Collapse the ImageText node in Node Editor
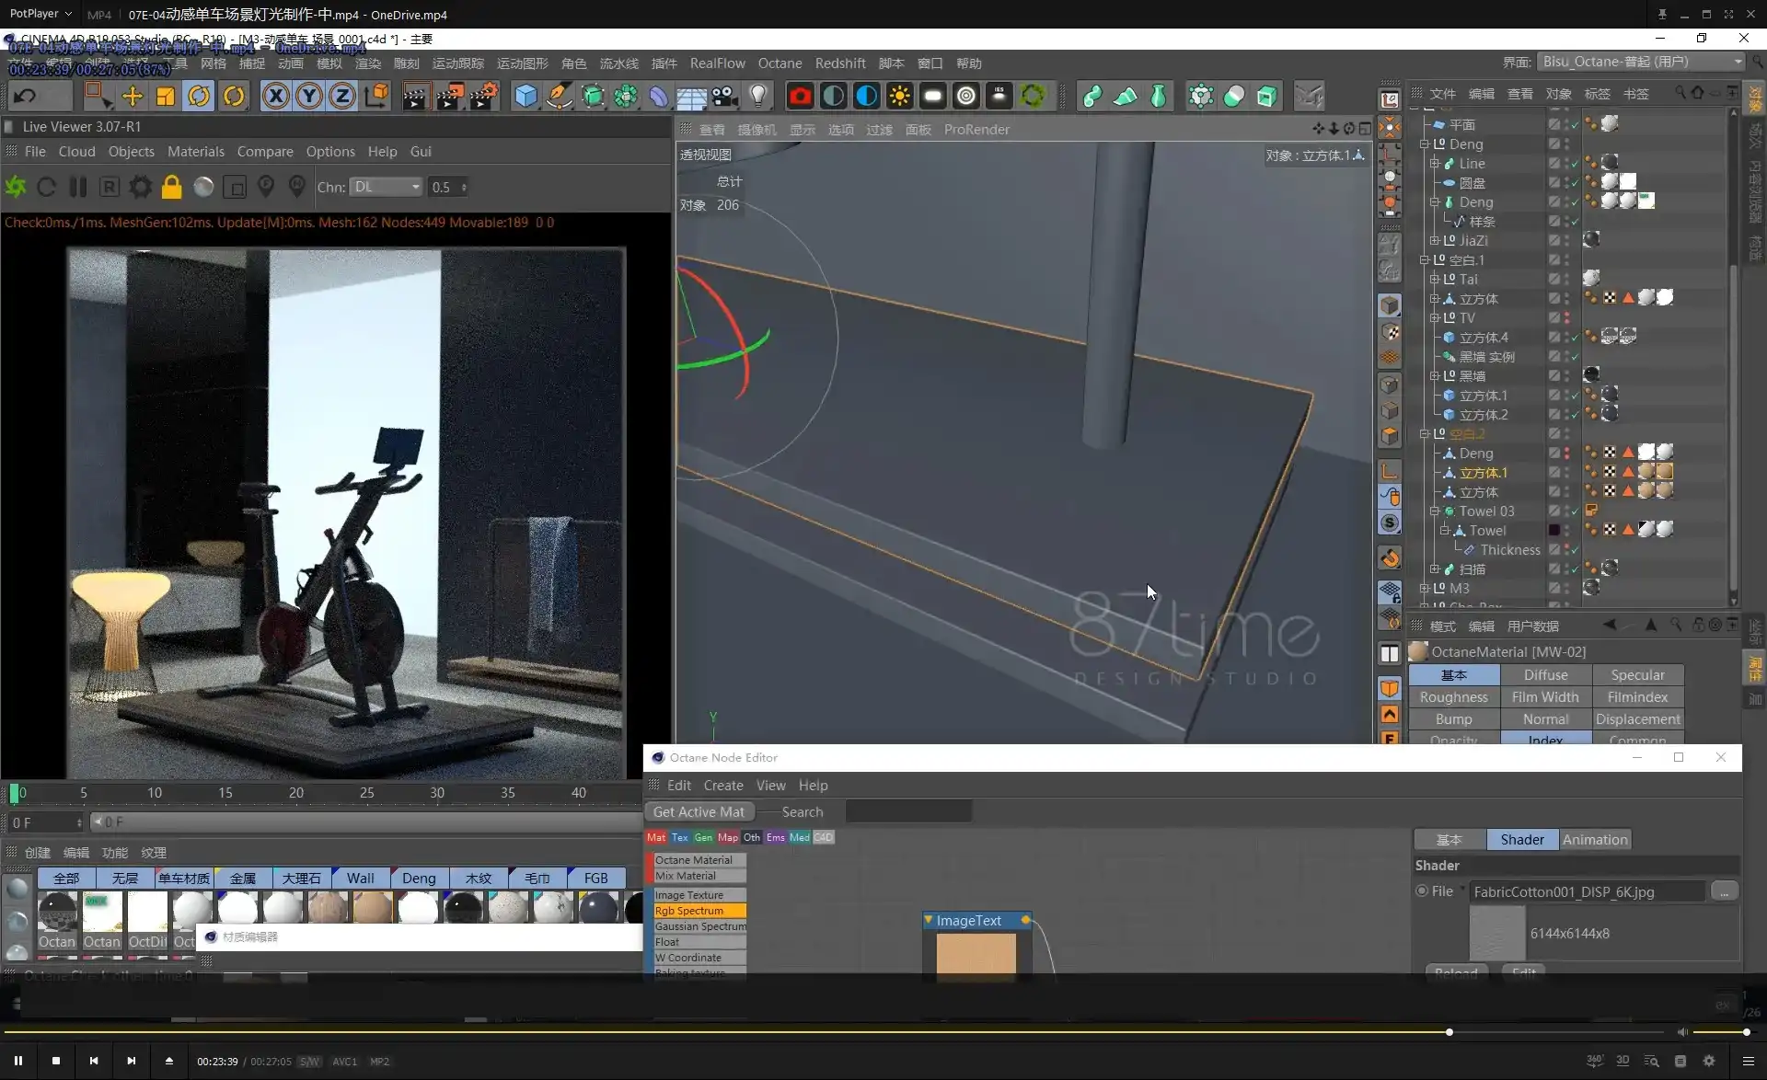1767x1080 pixels. click(x=930, y=920)
